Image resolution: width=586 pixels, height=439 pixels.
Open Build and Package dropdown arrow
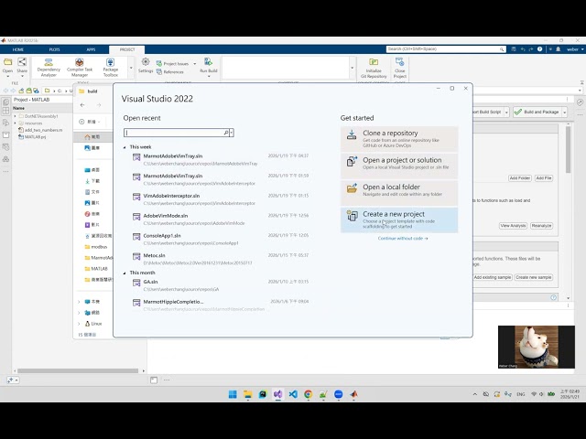(564, 112)
